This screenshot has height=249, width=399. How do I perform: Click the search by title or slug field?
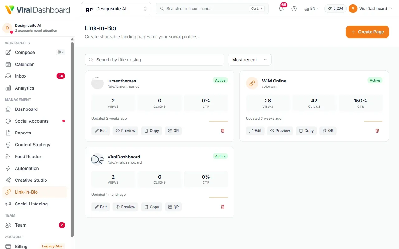(155, 60)
